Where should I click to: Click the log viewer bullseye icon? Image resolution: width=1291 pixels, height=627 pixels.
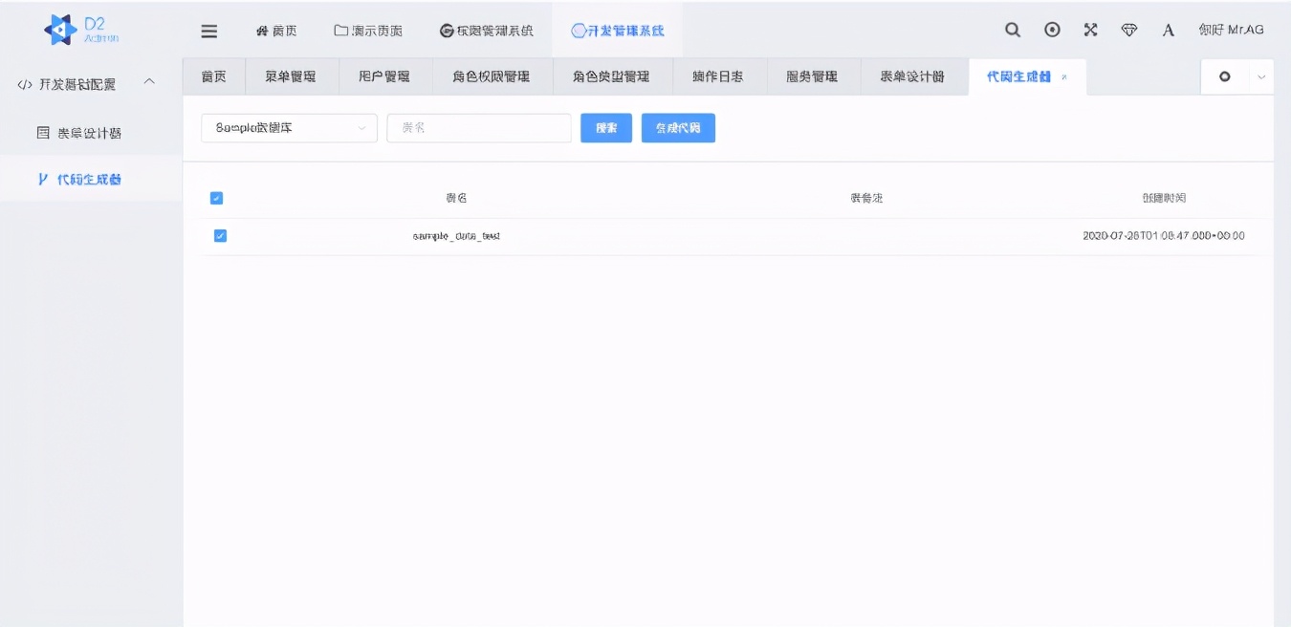(x=1052, y=30)
